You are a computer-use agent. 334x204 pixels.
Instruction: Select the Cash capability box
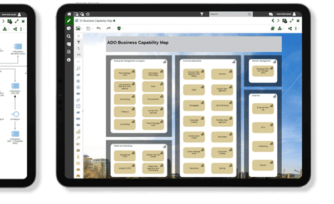pos(194,89)
